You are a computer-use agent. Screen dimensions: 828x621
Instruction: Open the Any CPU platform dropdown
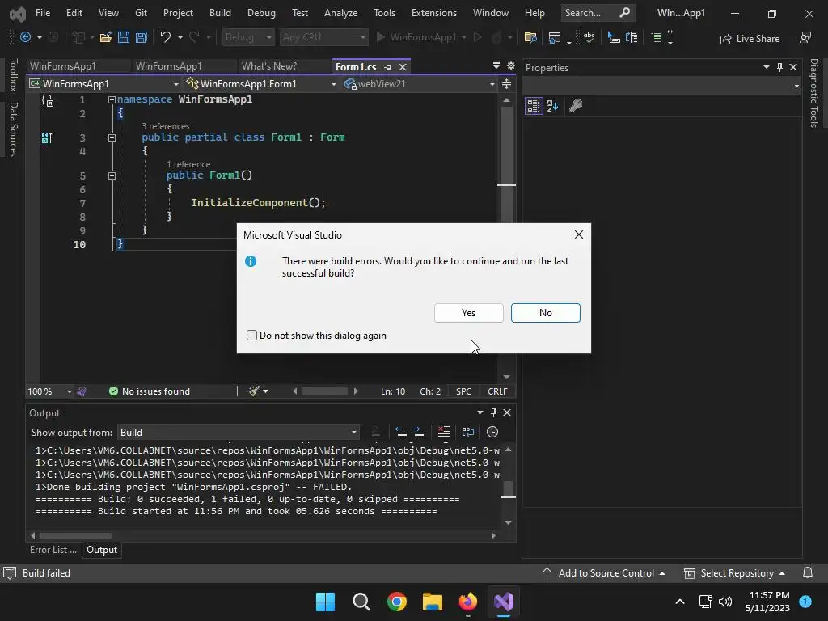point(323,37)
